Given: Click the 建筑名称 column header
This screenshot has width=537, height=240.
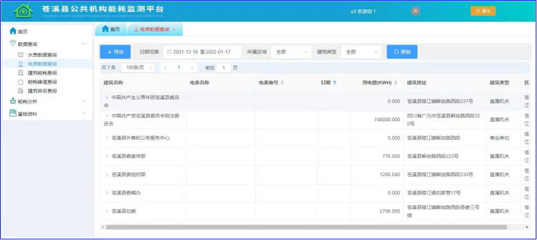Looking at the screenshot, I should pyautogui.click(x=114, y=82).
